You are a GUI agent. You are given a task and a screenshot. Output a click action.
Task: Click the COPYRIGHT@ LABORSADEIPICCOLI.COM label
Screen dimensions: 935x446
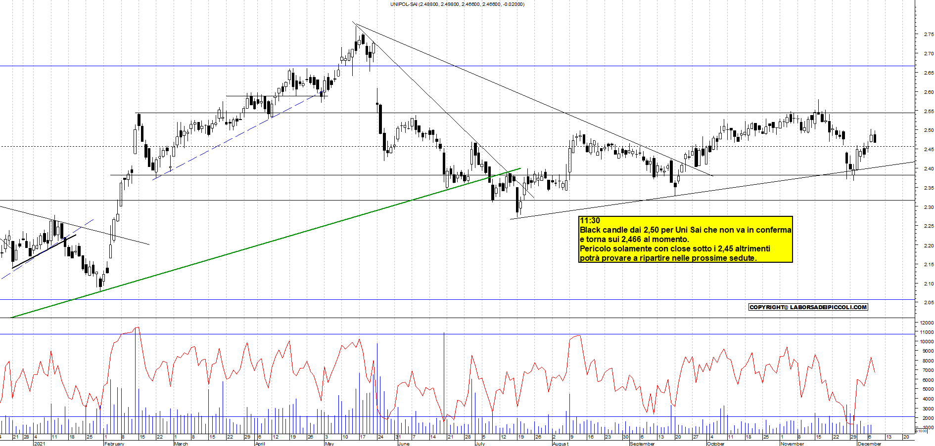tap(808, 307)
